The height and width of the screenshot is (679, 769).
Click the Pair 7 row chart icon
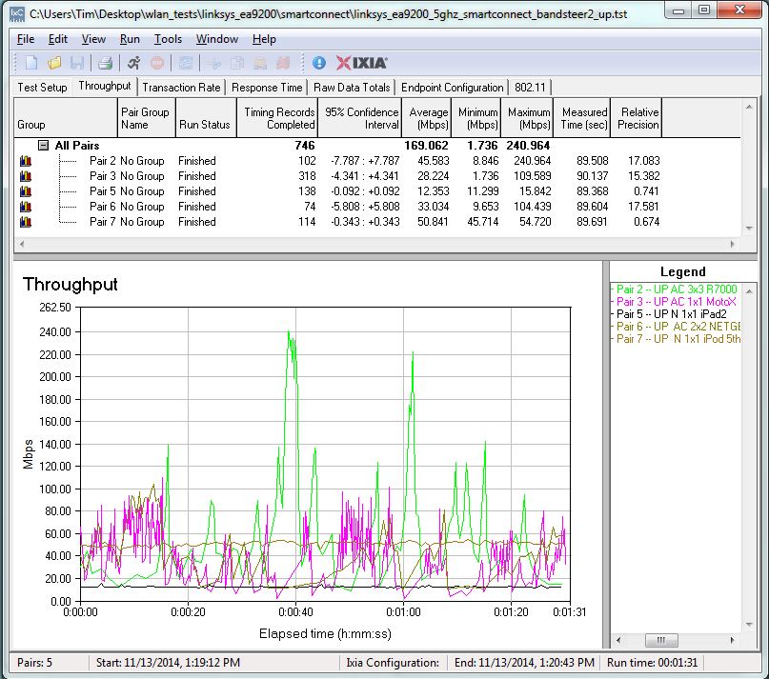(26, 222)
